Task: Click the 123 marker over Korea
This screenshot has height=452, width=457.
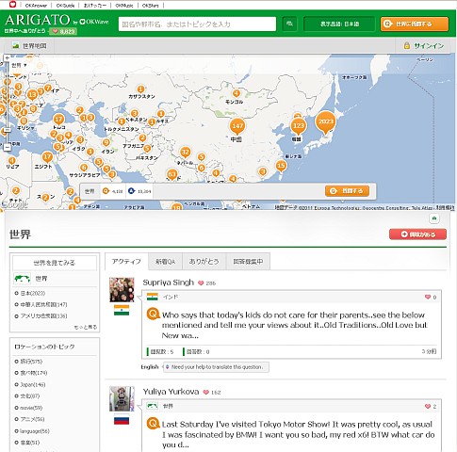Action: (x=298, y=127)
